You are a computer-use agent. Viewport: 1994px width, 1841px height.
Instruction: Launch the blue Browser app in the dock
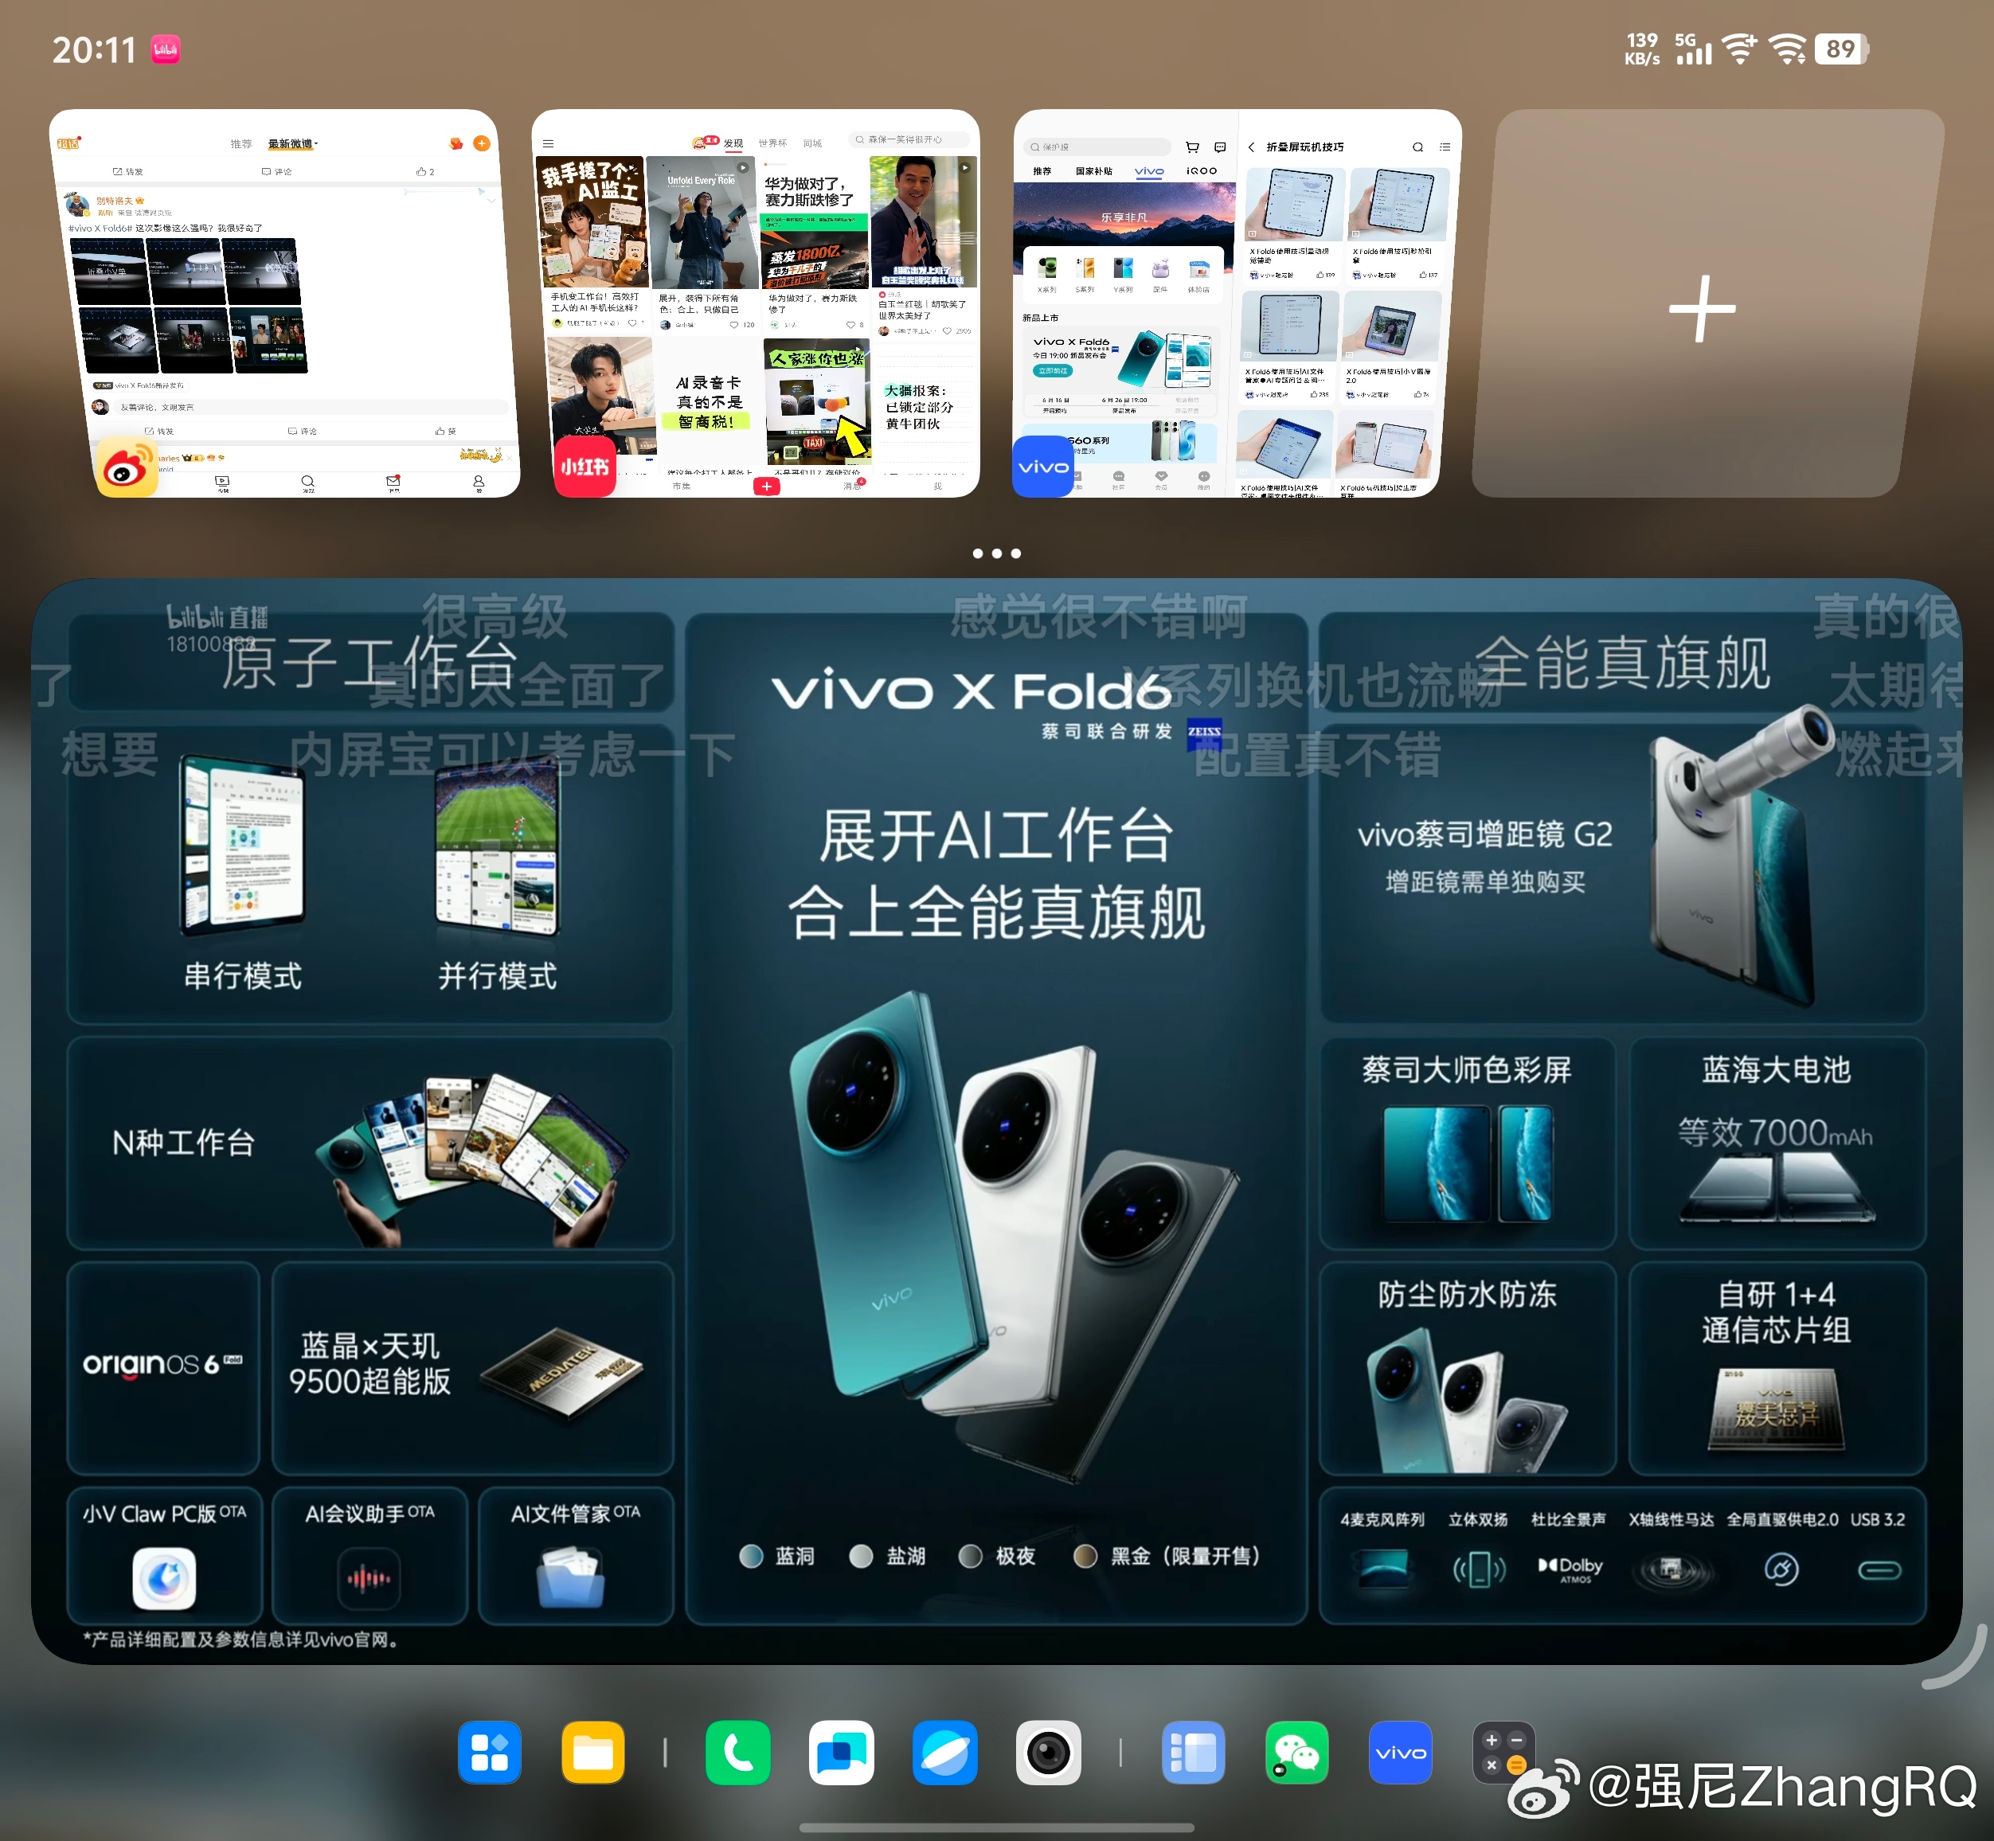click(x=944, y=1753)
